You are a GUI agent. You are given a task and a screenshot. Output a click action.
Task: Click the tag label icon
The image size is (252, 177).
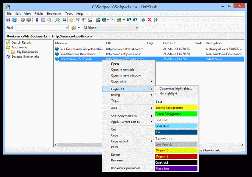113,20
